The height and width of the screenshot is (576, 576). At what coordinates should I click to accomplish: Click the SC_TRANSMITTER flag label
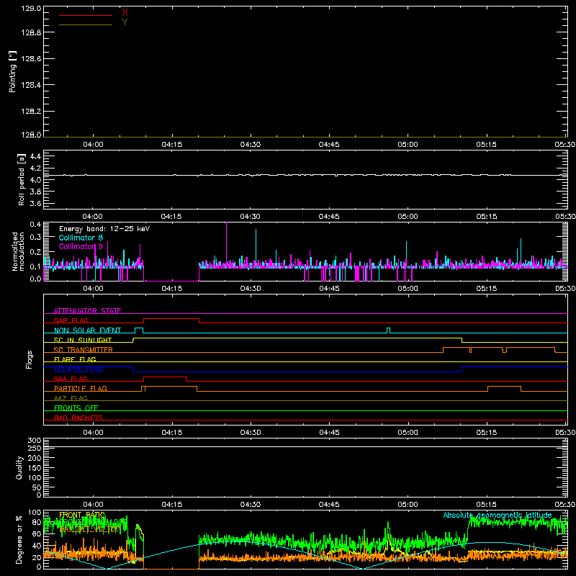click(x=84, y=349)
